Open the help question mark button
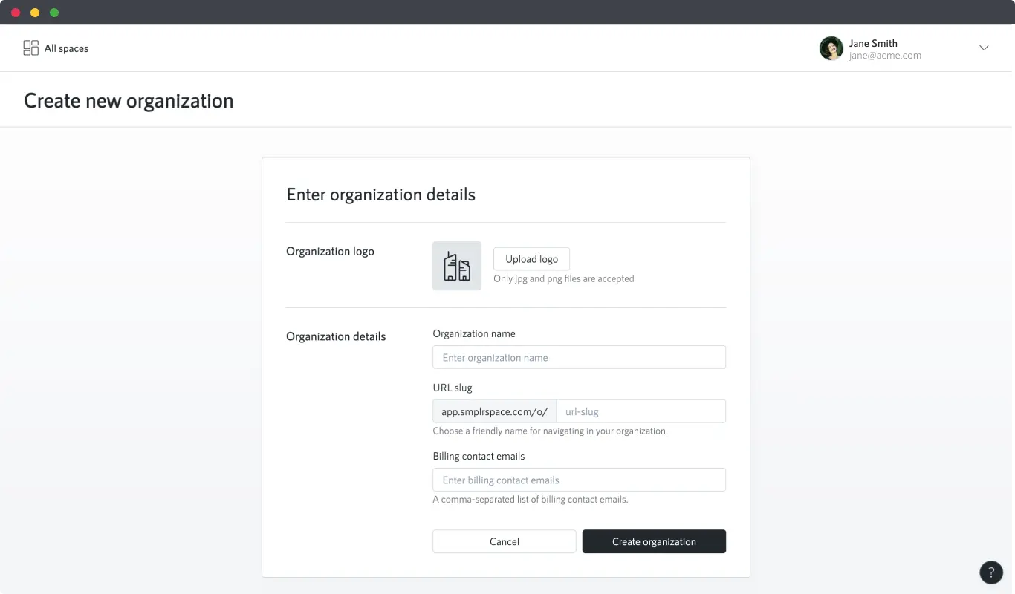The width and height of the screenshot is (1015, 594). [991, 572]
